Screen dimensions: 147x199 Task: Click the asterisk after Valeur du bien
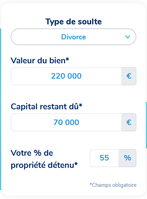[x=67, y=59]
